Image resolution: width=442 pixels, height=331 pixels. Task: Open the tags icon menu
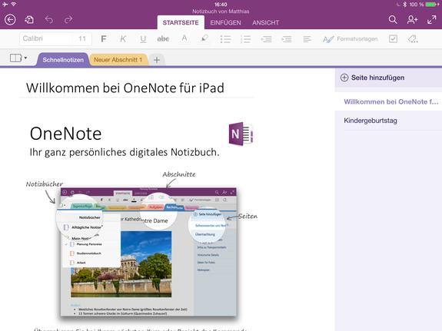[413, 39]
